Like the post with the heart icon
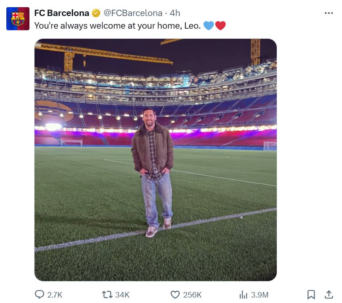The width and height of the screenshot is (342, 303). pyautogui.click(x=175, y=295)
